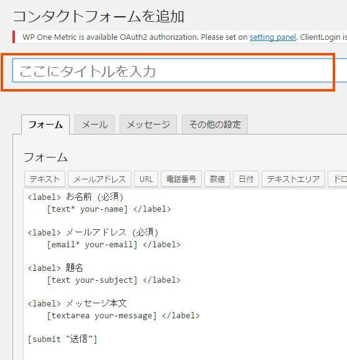Click the メールアドレス (必須) label line
Image resolution: width=347 pixels, height=360 pixels.
click(93, 232)
